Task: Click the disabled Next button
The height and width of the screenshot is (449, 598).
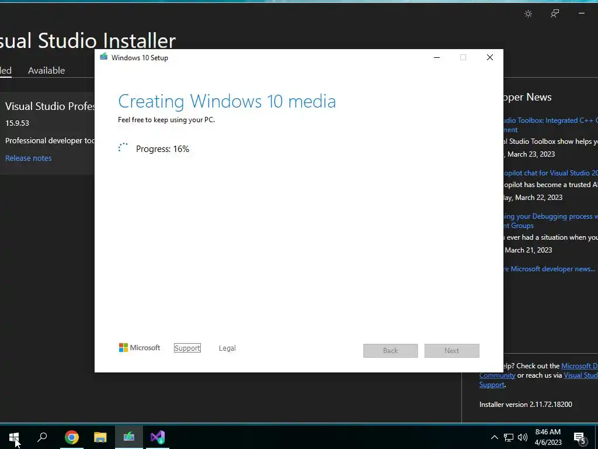Action: coord(451,351)
